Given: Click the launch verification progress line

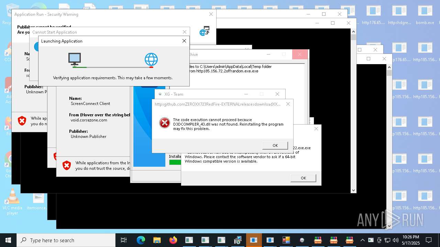Looking at the screenshot, I should pyautogui.click(x=113, y=67).
